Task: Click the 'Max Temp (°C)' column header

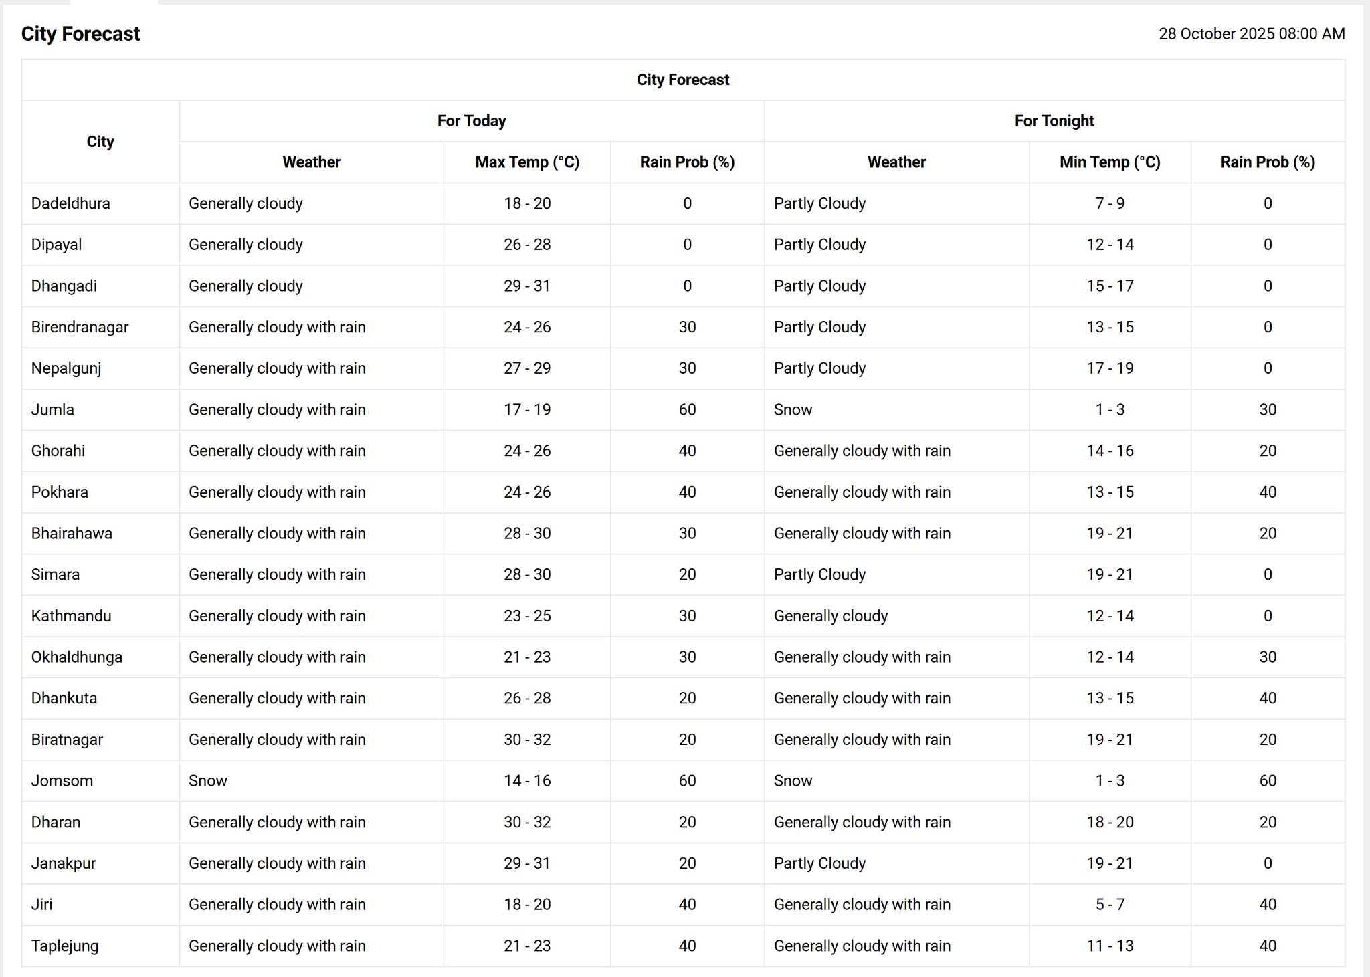Action: tap(527, 162)
